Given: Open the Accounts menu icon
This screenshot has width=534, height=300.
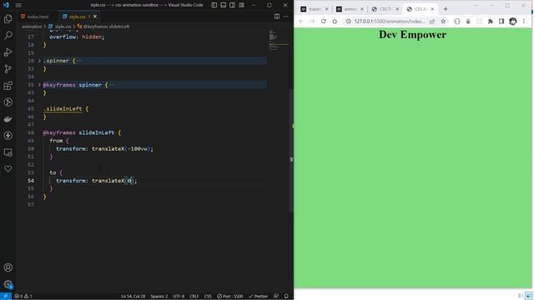Looking at the screenshot, I should coord(8,267).
